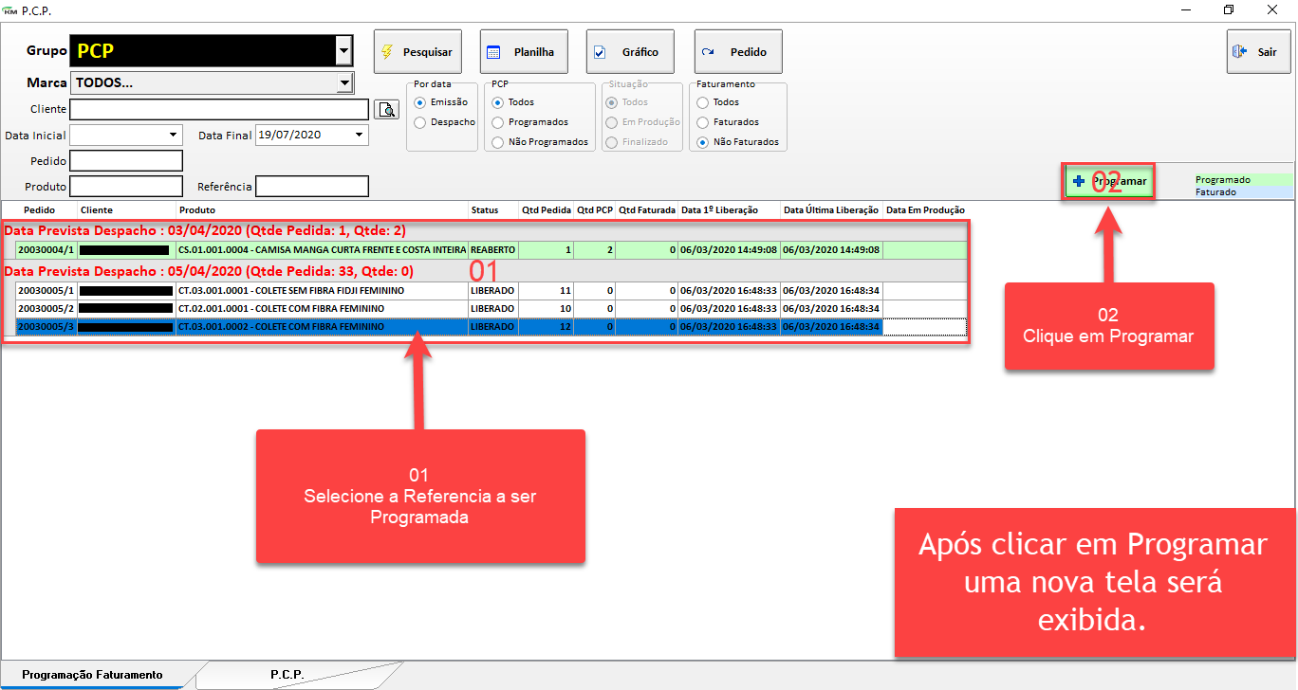The width and height of the screenshot is (1298, 690).
Task: Select PCP Programados radio option
Action: point(530,122)
